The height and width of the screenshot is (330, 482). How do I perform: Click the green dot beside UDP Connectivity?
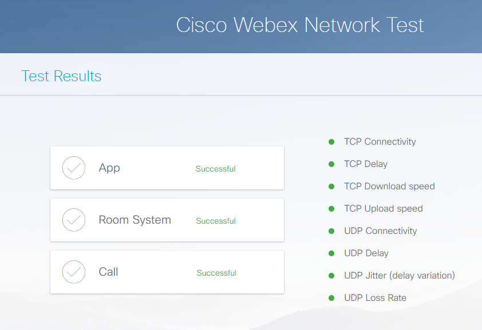point(331,230)
